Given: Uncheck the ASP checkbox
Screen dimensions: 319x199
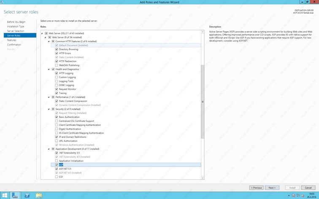Looking at the screenshot, I should tap(57, 165).
